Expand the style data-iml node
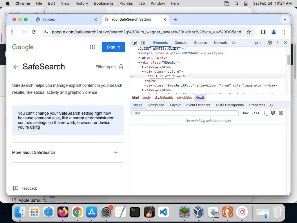Image resolution: width=297 pixels, height=223 pixels. click(x=139, y=53)
